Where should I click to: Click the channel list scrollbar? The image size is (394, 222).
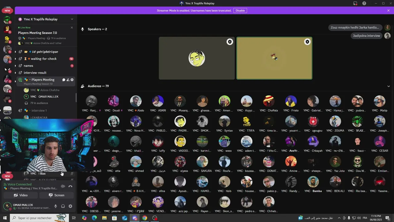click(76, 98)
